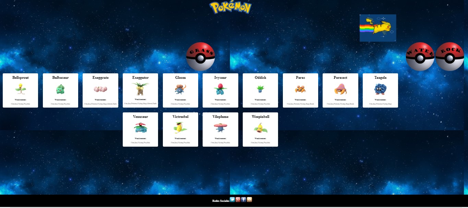
Task: Click the Vileplume sprite
Action: coord(220,128)
